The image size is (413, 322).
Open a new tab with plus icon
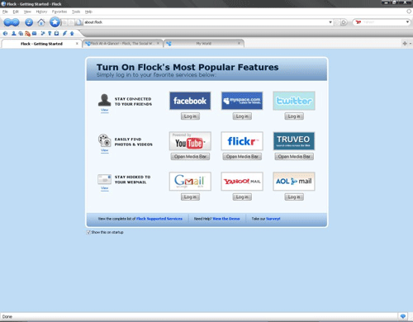(405, 44)
